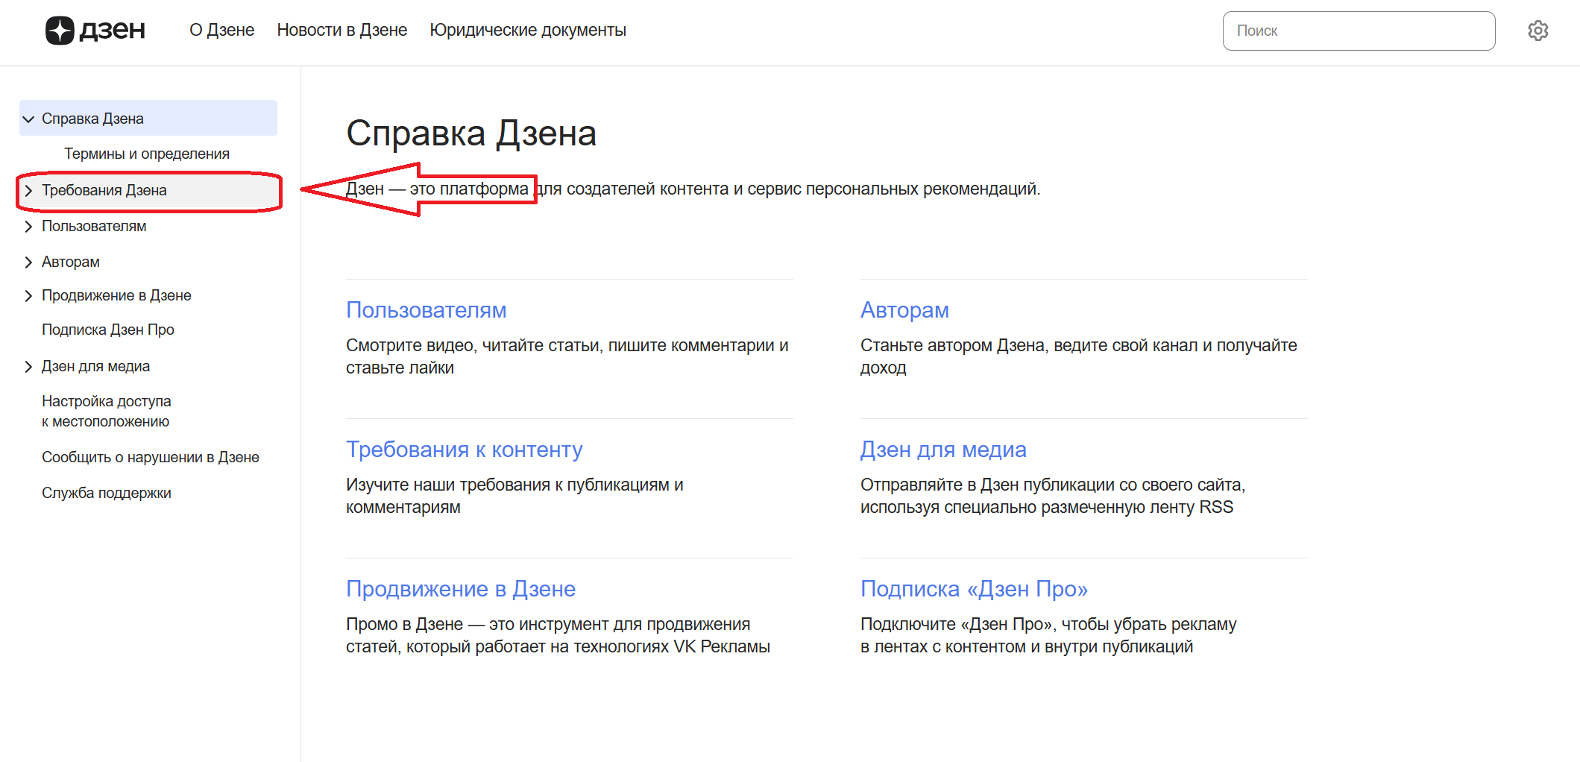This screenshot has width=1580, height=762.
Task: Open «Продвижение в Дзене» sidebar item
Action: pos(116,295)
